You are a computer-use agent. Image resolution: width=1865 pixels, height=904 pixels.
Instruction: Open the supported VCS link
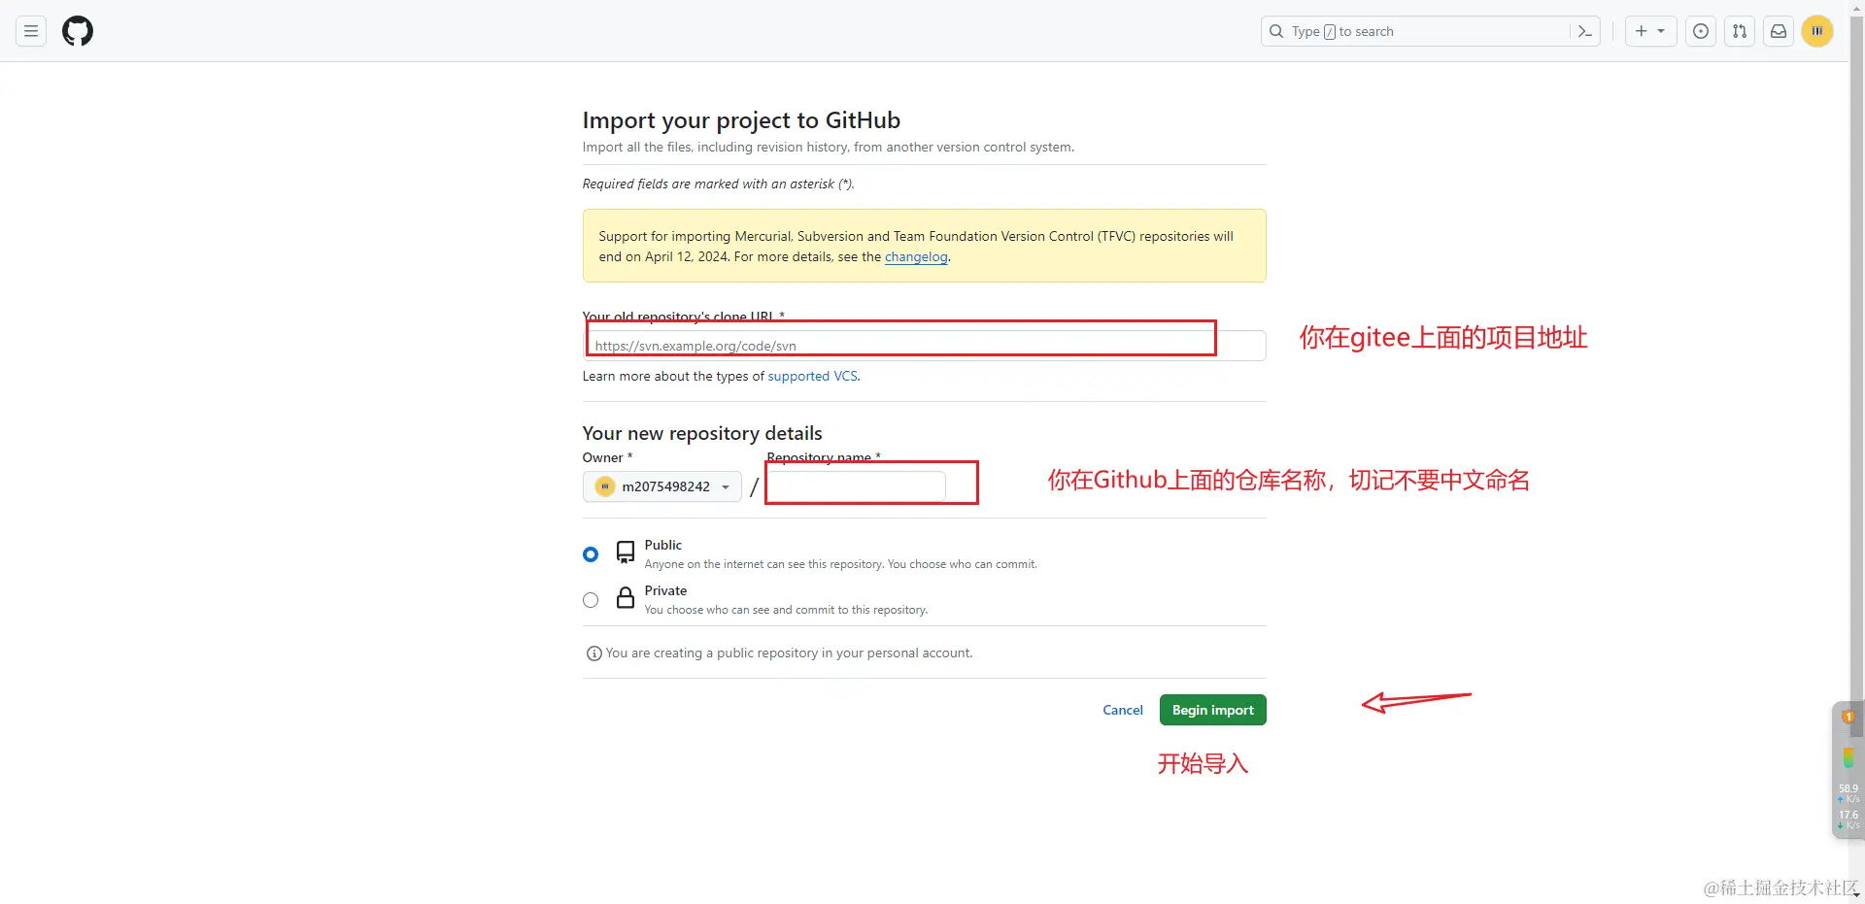813,377
